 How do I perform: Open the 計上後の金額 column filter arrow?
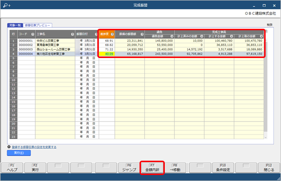pos(262,36)
